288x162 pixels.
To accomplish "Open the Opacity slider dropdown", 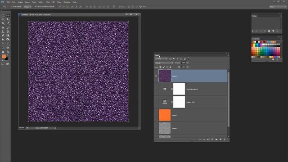I will pos(188,63).
